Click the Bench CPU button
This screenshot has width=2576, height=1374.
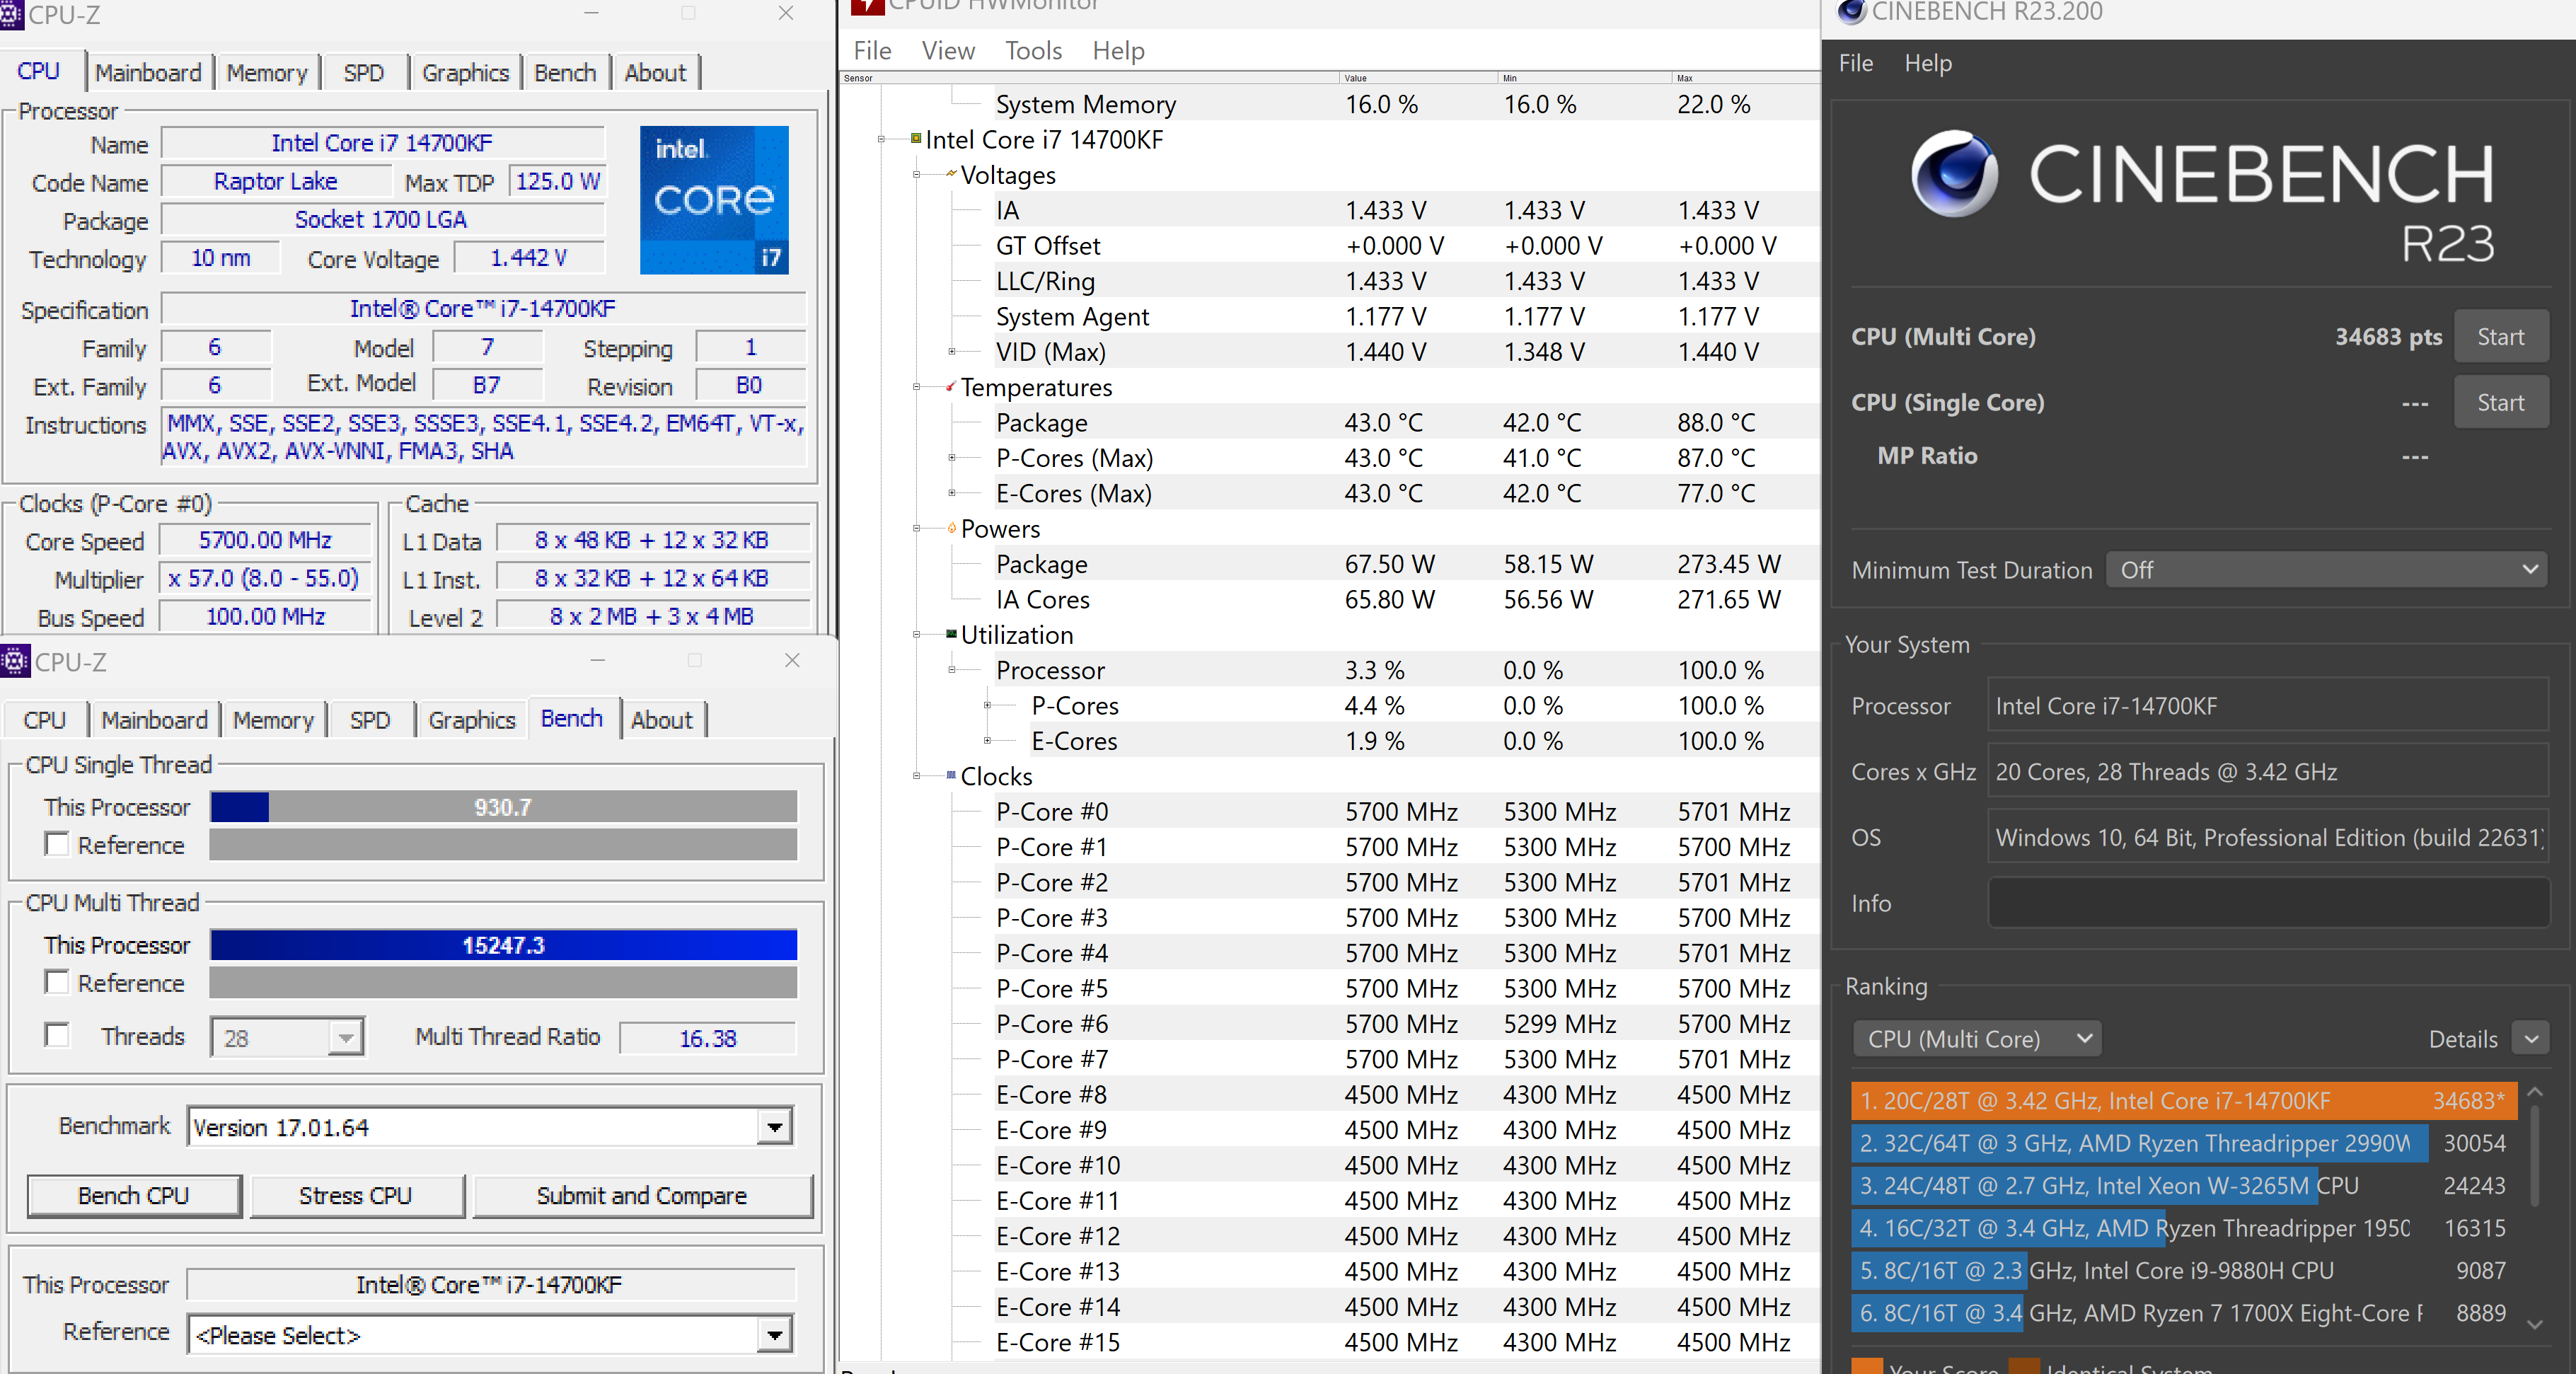(134, 1195)
